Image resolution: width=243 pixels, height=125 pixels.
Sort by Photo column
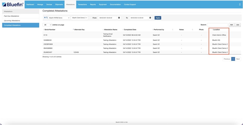(x=201, y=30)
